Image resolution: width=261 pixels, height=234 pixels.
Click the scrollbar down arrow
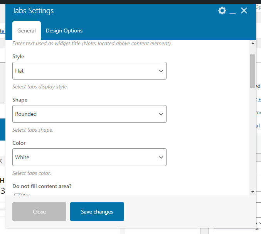(253, 192)
